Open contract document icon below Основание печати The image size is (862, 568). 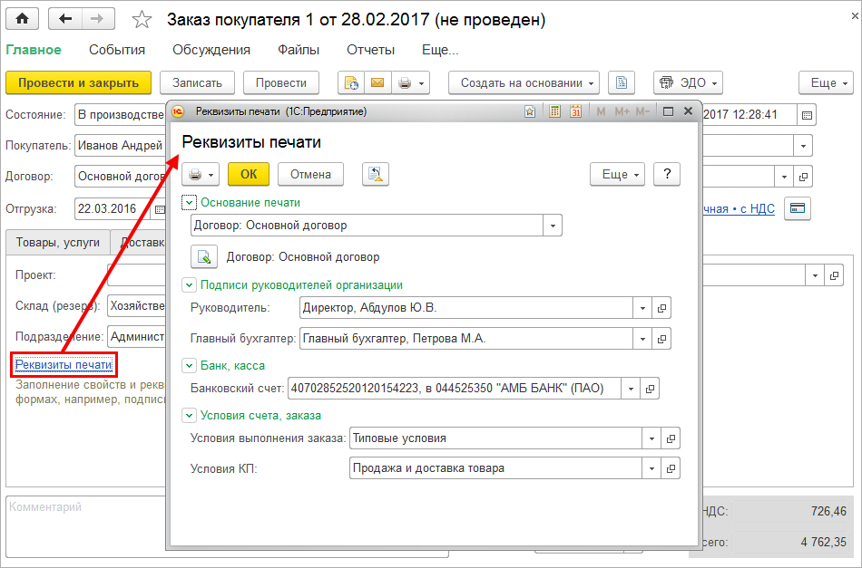pyautogui.click(x=204, y=257)
